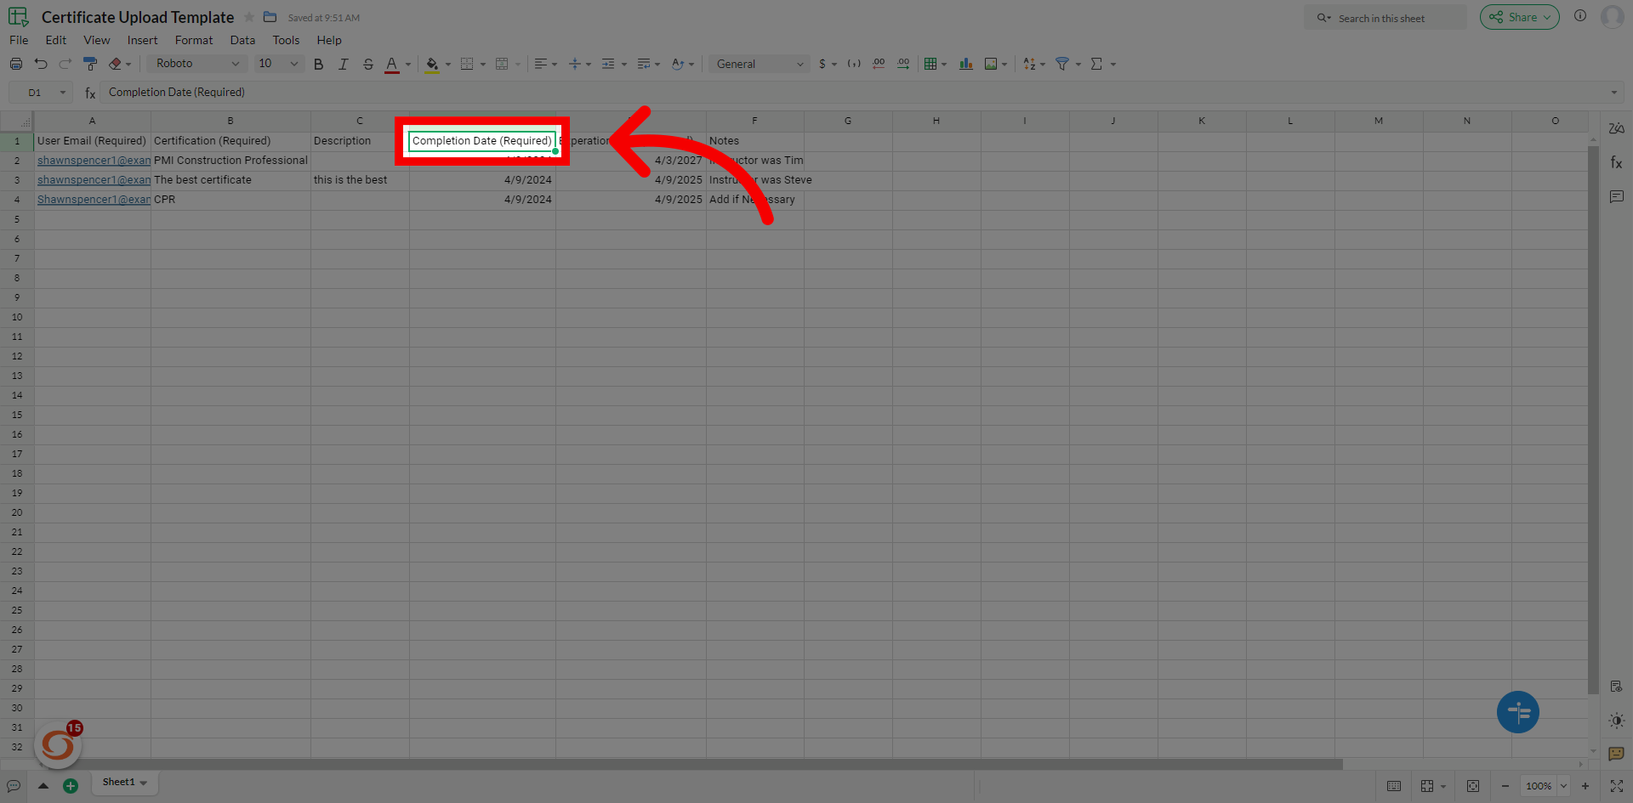Click the Horizontal align icon
This screenshot has width=1633, height=803.
540,64
